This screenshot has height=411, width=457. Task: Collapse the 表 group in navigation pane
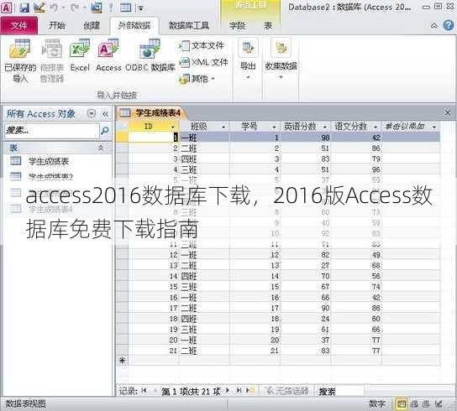tap(101, 148)
